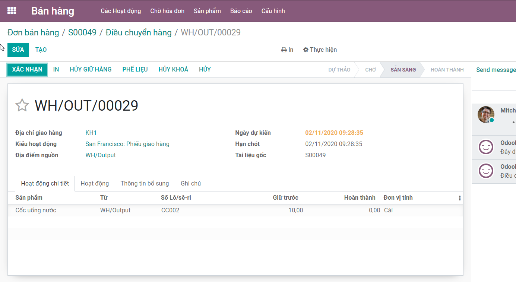Switch to the Thông tin bổ sung tab
516x282 pixels.
click(x=145, y=184)
